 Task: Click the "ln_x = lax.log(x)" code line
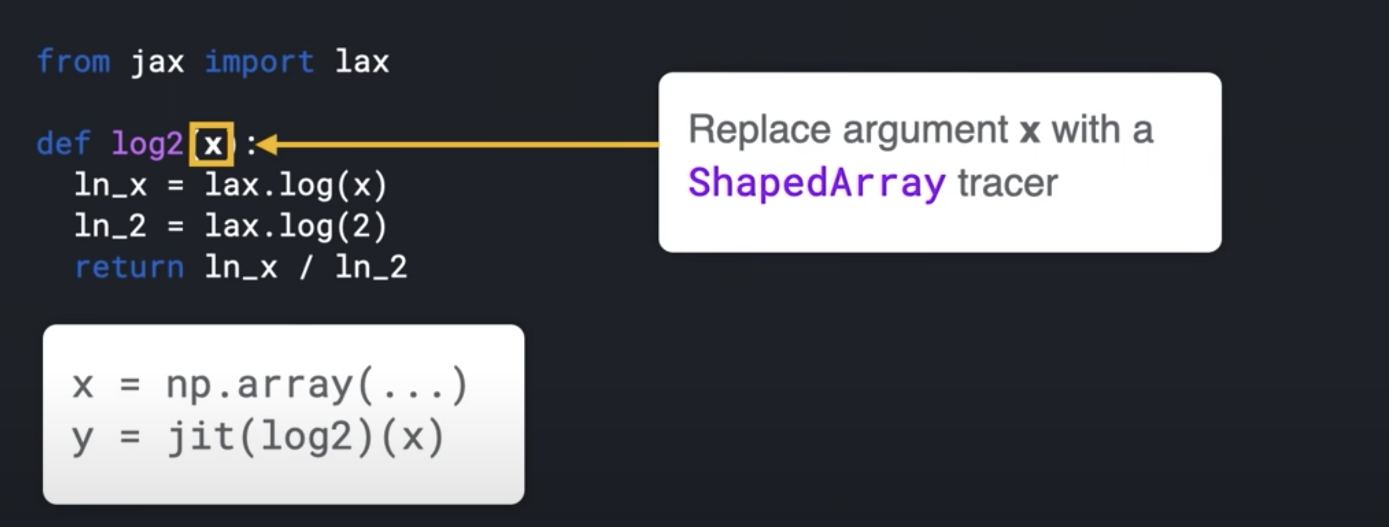(x=231, y=185)
